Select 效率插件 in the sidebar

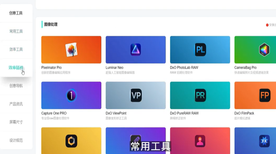pos(16,68)
